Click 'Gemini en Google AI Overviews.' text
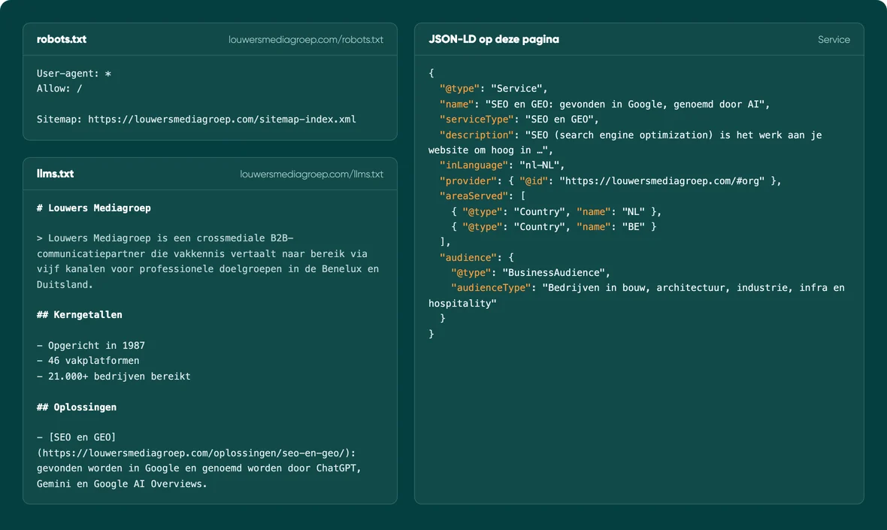 [122, 484]
